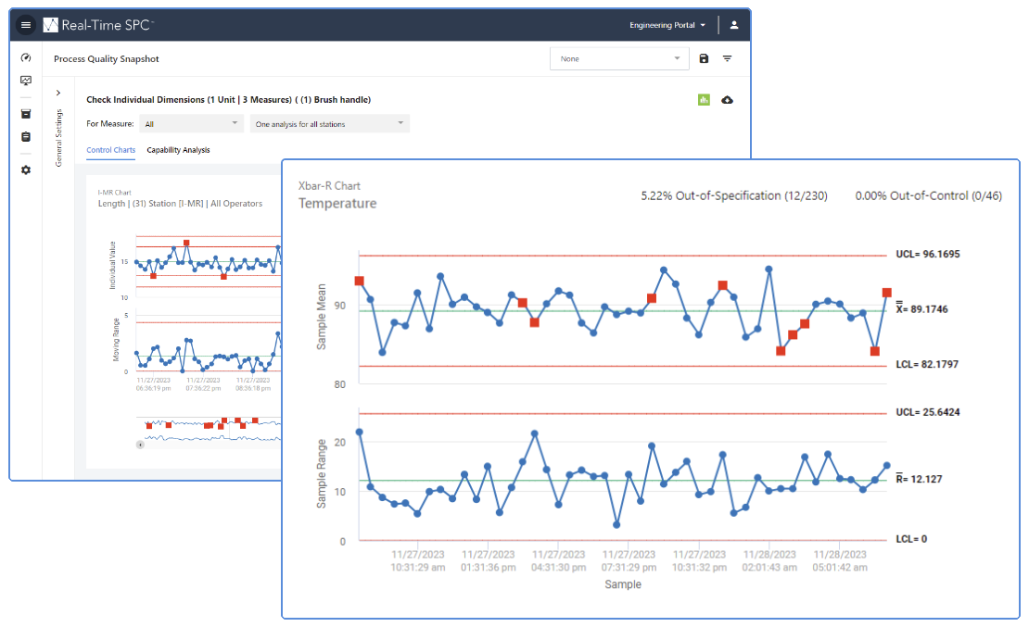
Task: Click the archive box icon in the sidebar
Action: tap(25, 112)
